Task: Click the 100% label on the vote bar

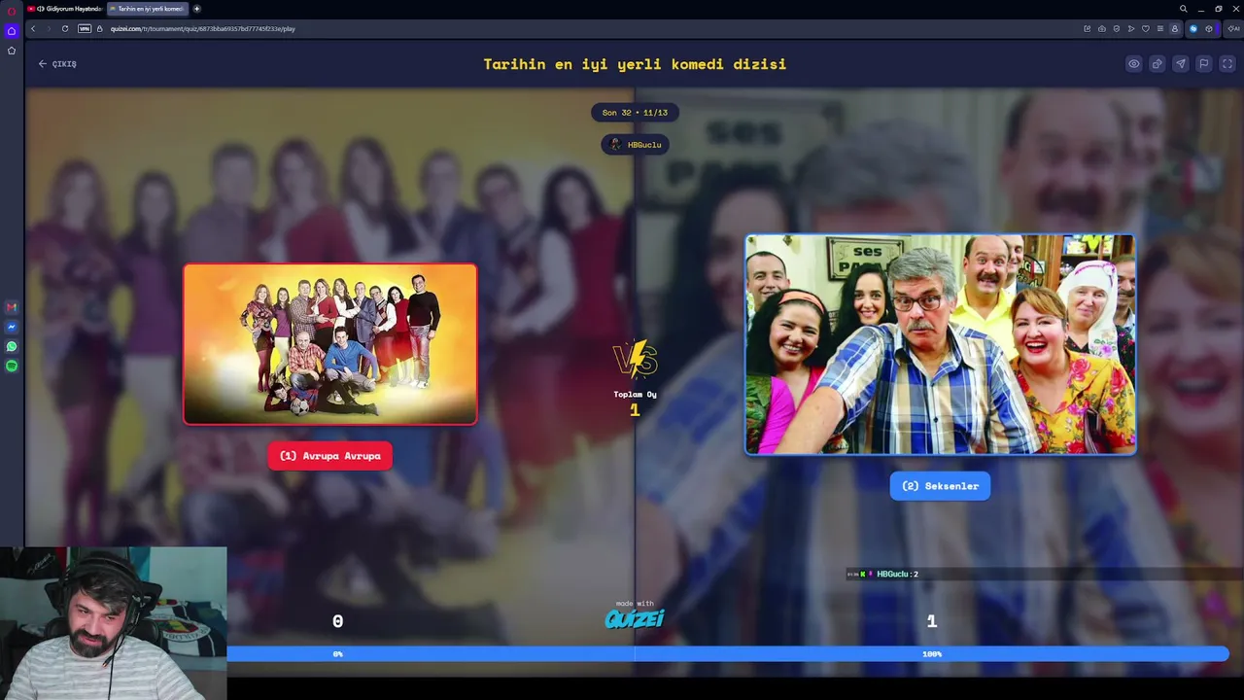Action: point(932,654)
